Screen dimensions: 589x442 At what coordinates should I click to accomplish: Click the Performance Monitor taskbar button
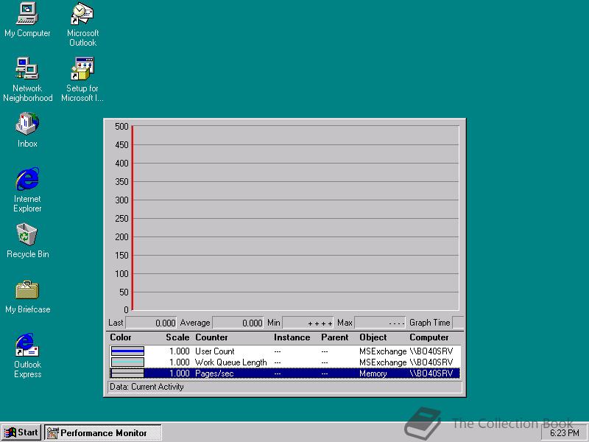[103, 432]
